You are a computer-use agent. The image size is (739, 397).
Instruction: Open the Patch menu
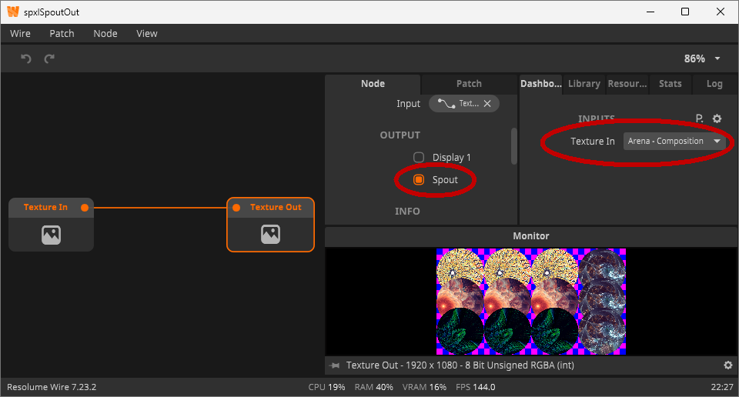click(62, 34)
